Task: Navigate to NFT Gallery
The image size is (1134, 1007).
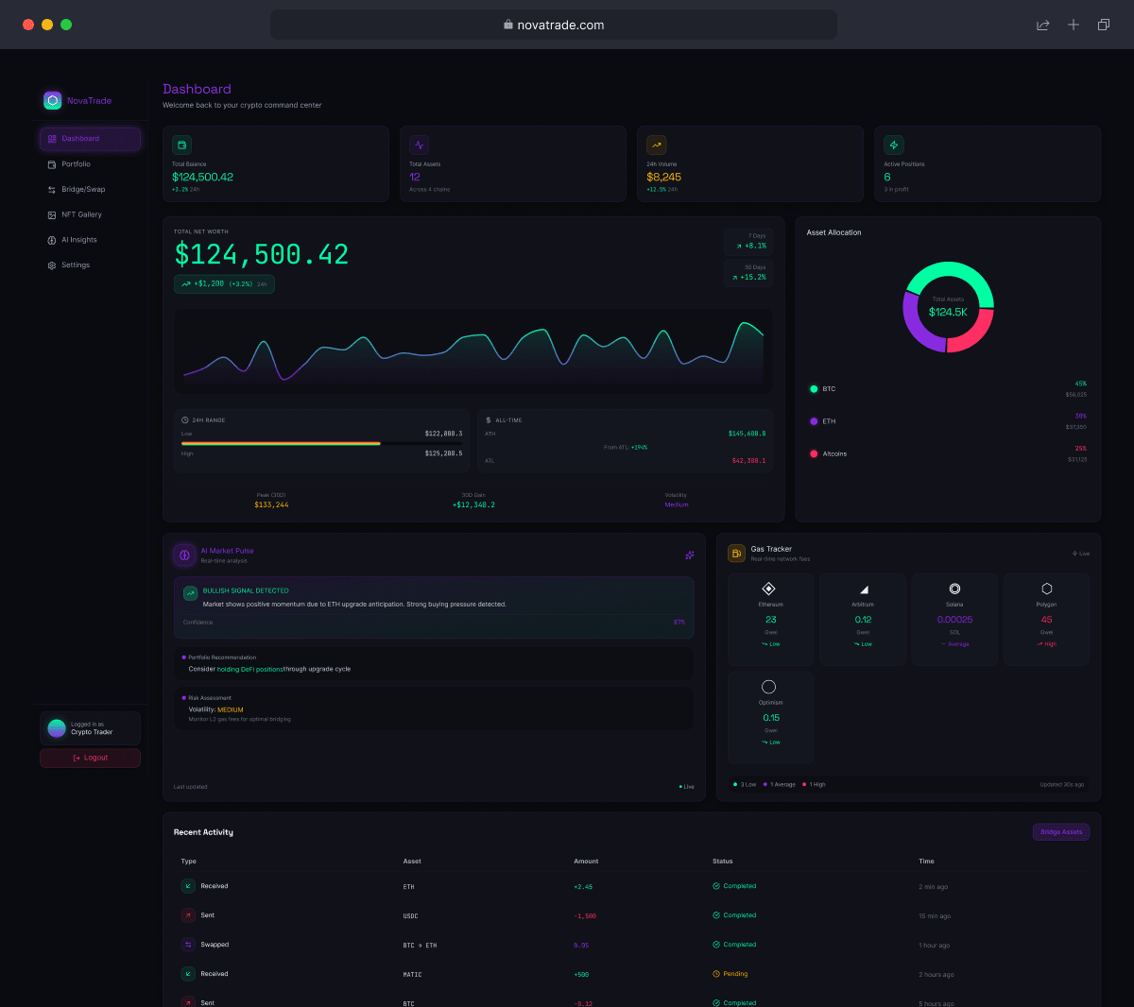Action: pos(90,215)
